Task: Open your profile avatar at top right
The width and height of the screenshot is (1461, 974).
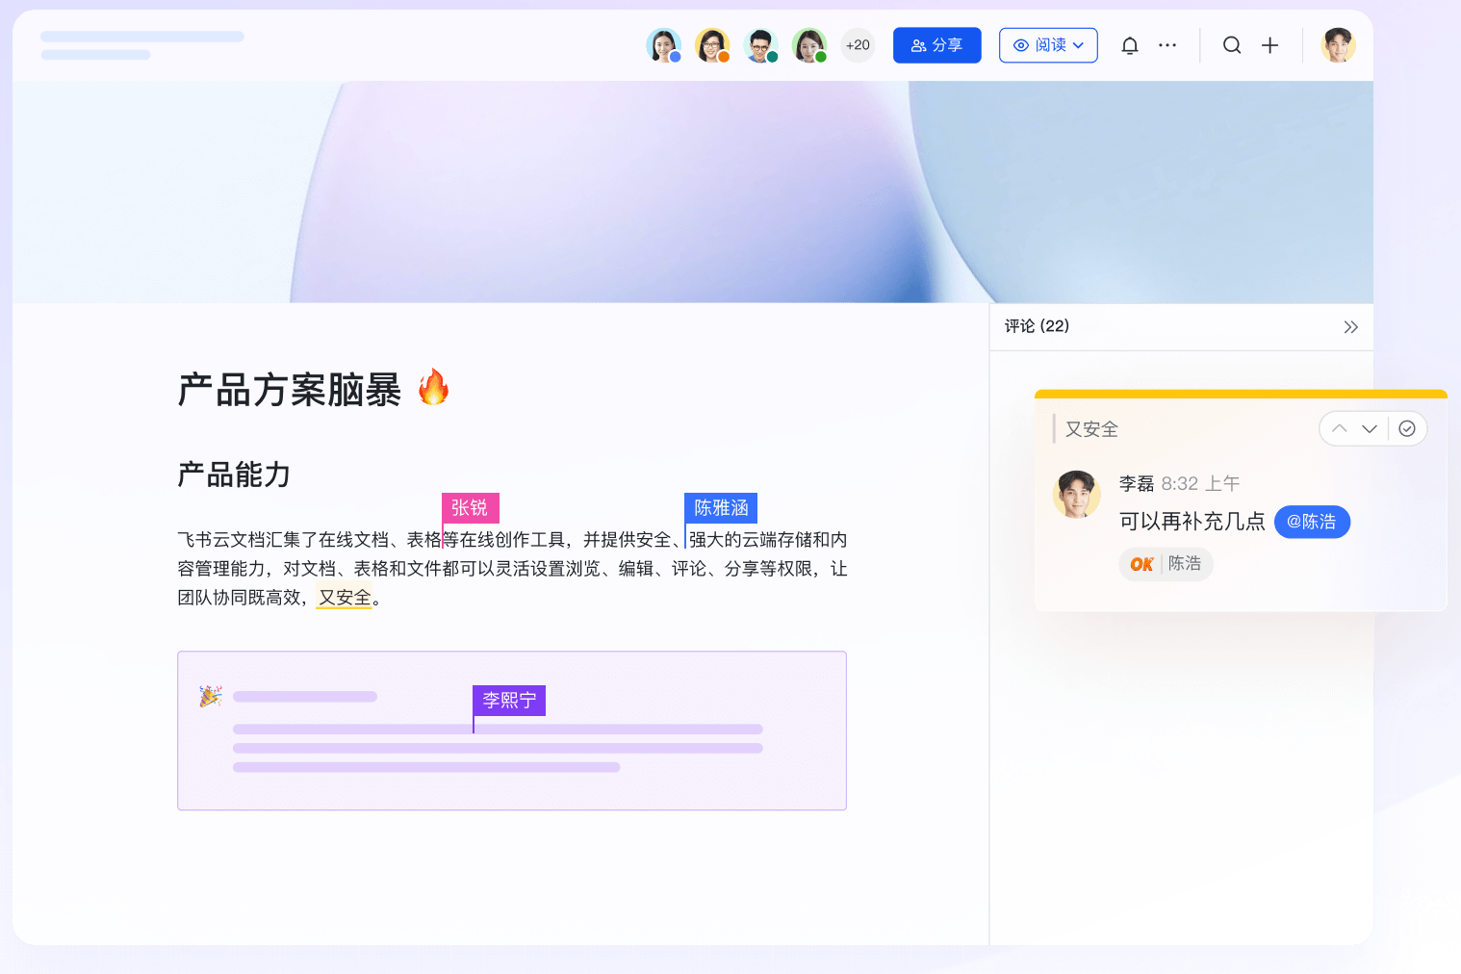Action: point(1338,45)
